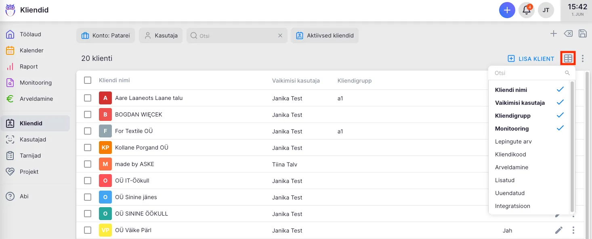Click the blue plus create button
This screenshot has width=592, height=239.
click(507, 10)
